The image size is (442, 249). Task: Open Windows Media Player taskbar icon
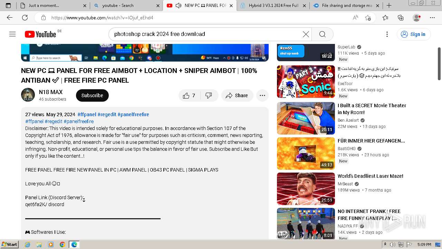(x=51, y=245)
